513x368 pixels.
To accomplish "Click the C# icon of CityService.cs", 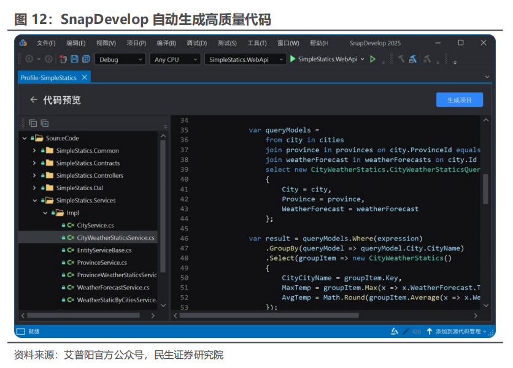I will point(71,225).
